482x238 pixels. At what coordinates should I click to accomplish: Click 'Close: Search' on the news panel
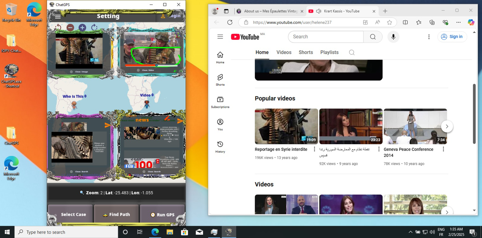coord(152,172)
